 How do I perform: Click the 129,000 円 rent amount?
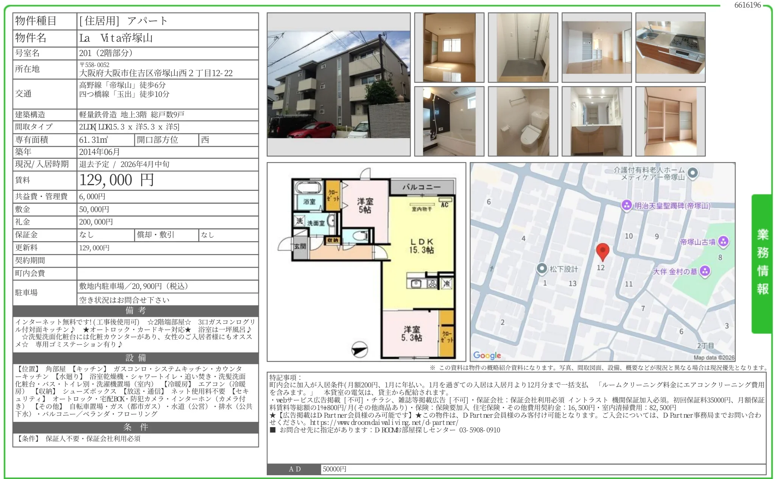(117, 180)
